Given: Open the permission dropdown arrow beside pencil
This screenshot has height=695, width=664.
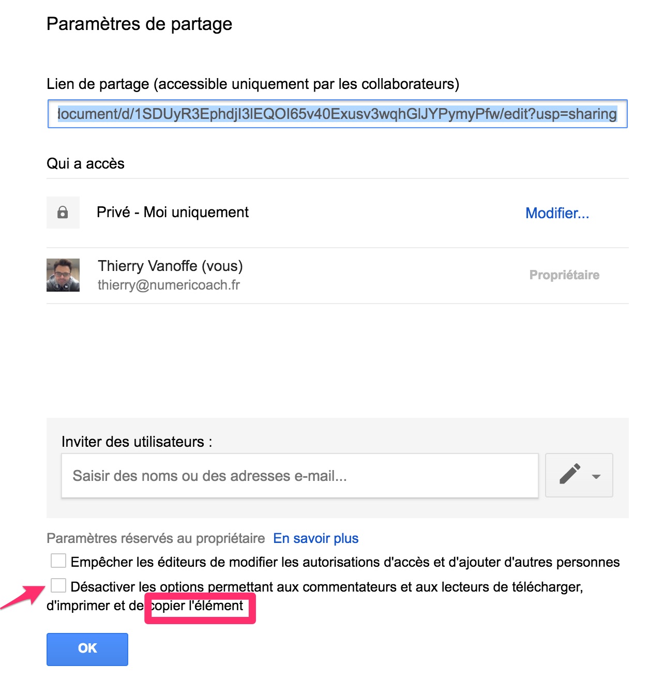Looking at the screenshot, I should pos(596,476).
